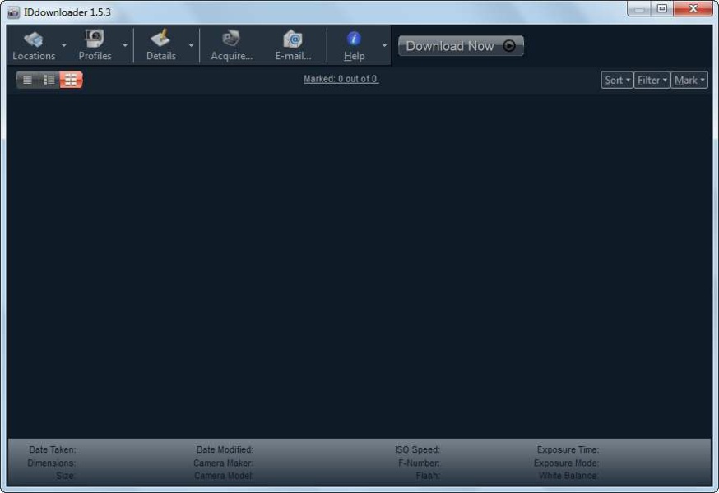Click the play icon in Download Now

point(509,46)
